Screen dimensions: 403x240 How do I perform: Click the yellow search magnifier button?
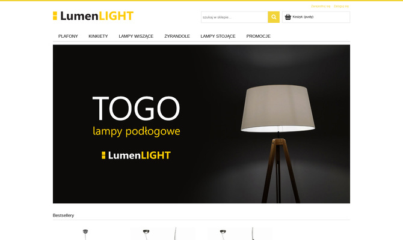point(274,17)
